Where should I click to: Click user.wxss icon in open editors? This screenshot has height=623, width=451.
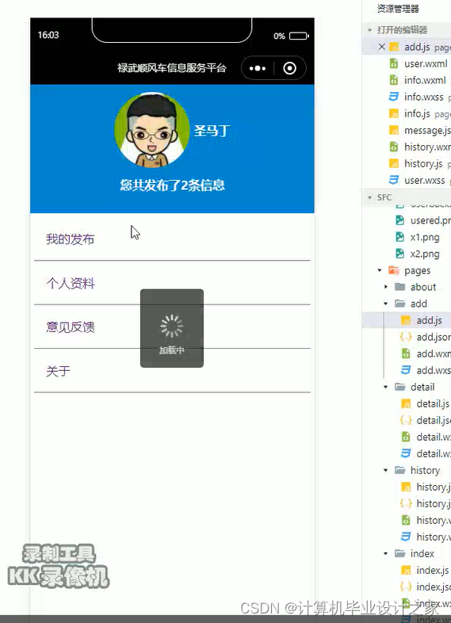click(393, 181)
